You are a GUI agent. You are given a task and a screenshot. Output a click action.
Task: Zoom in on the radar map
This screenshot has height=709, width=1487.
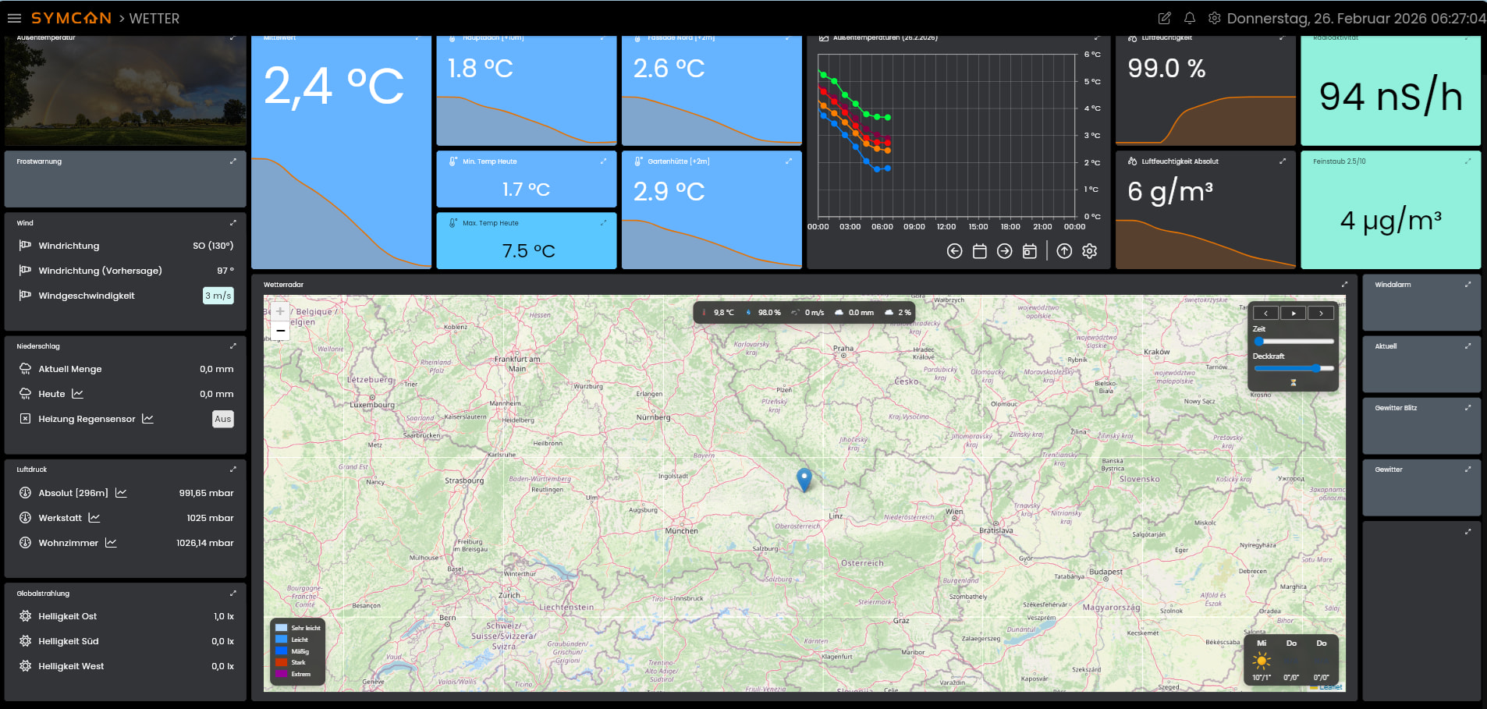pos(280,311)
